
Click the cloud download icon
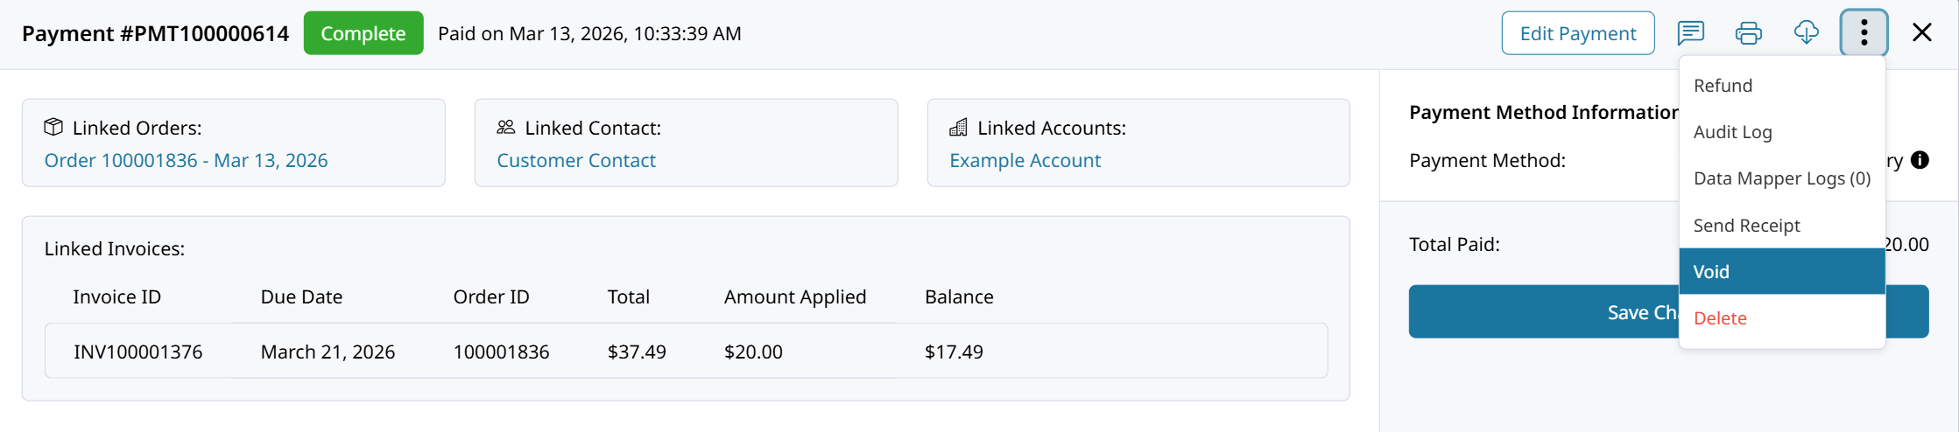1806,33
